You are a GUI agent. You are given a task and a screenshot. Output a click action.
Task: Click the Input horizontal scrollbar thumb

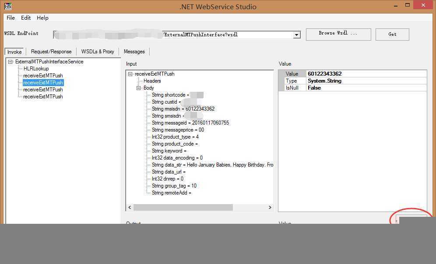click(183, 207)
